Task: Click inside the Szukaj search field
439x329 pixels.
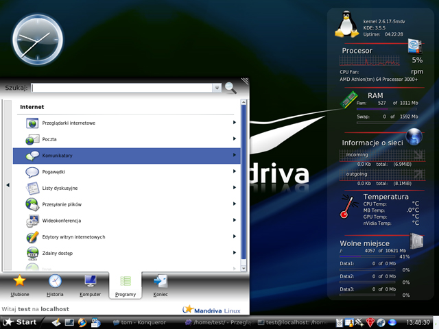Action: [122, 88]
